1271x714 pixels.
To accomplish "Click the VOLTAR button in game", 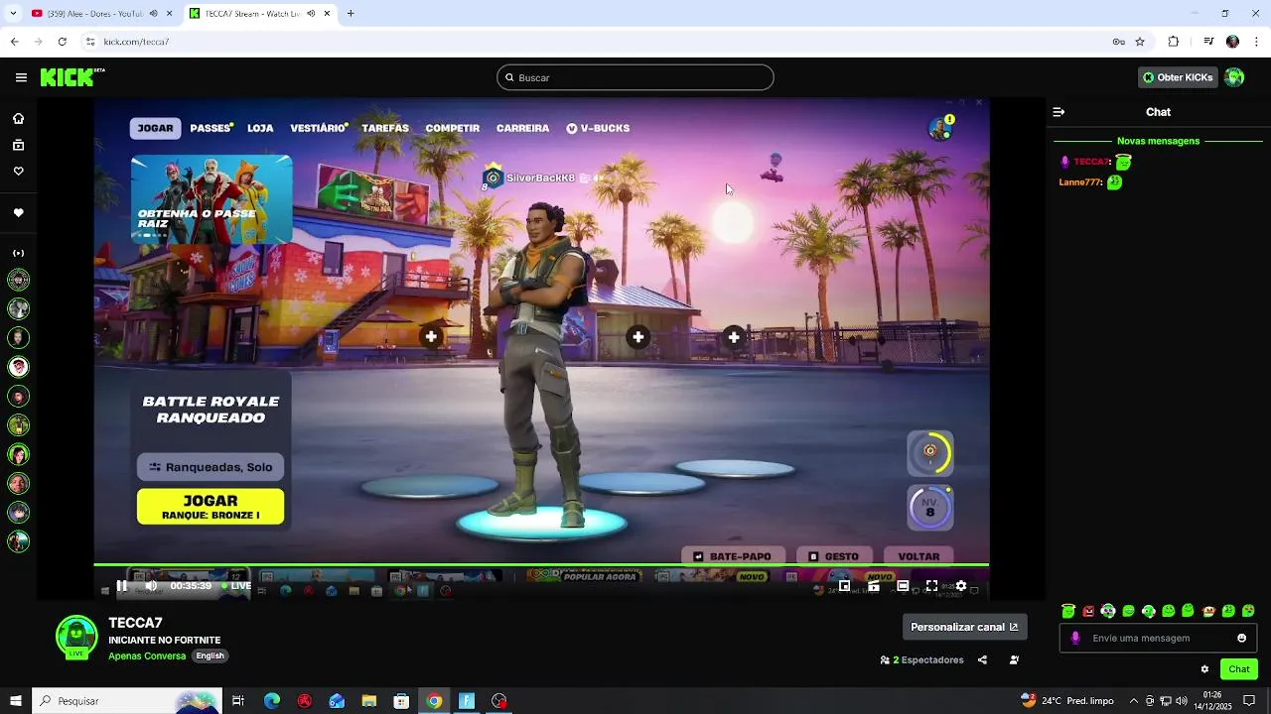I will (918, 556).
